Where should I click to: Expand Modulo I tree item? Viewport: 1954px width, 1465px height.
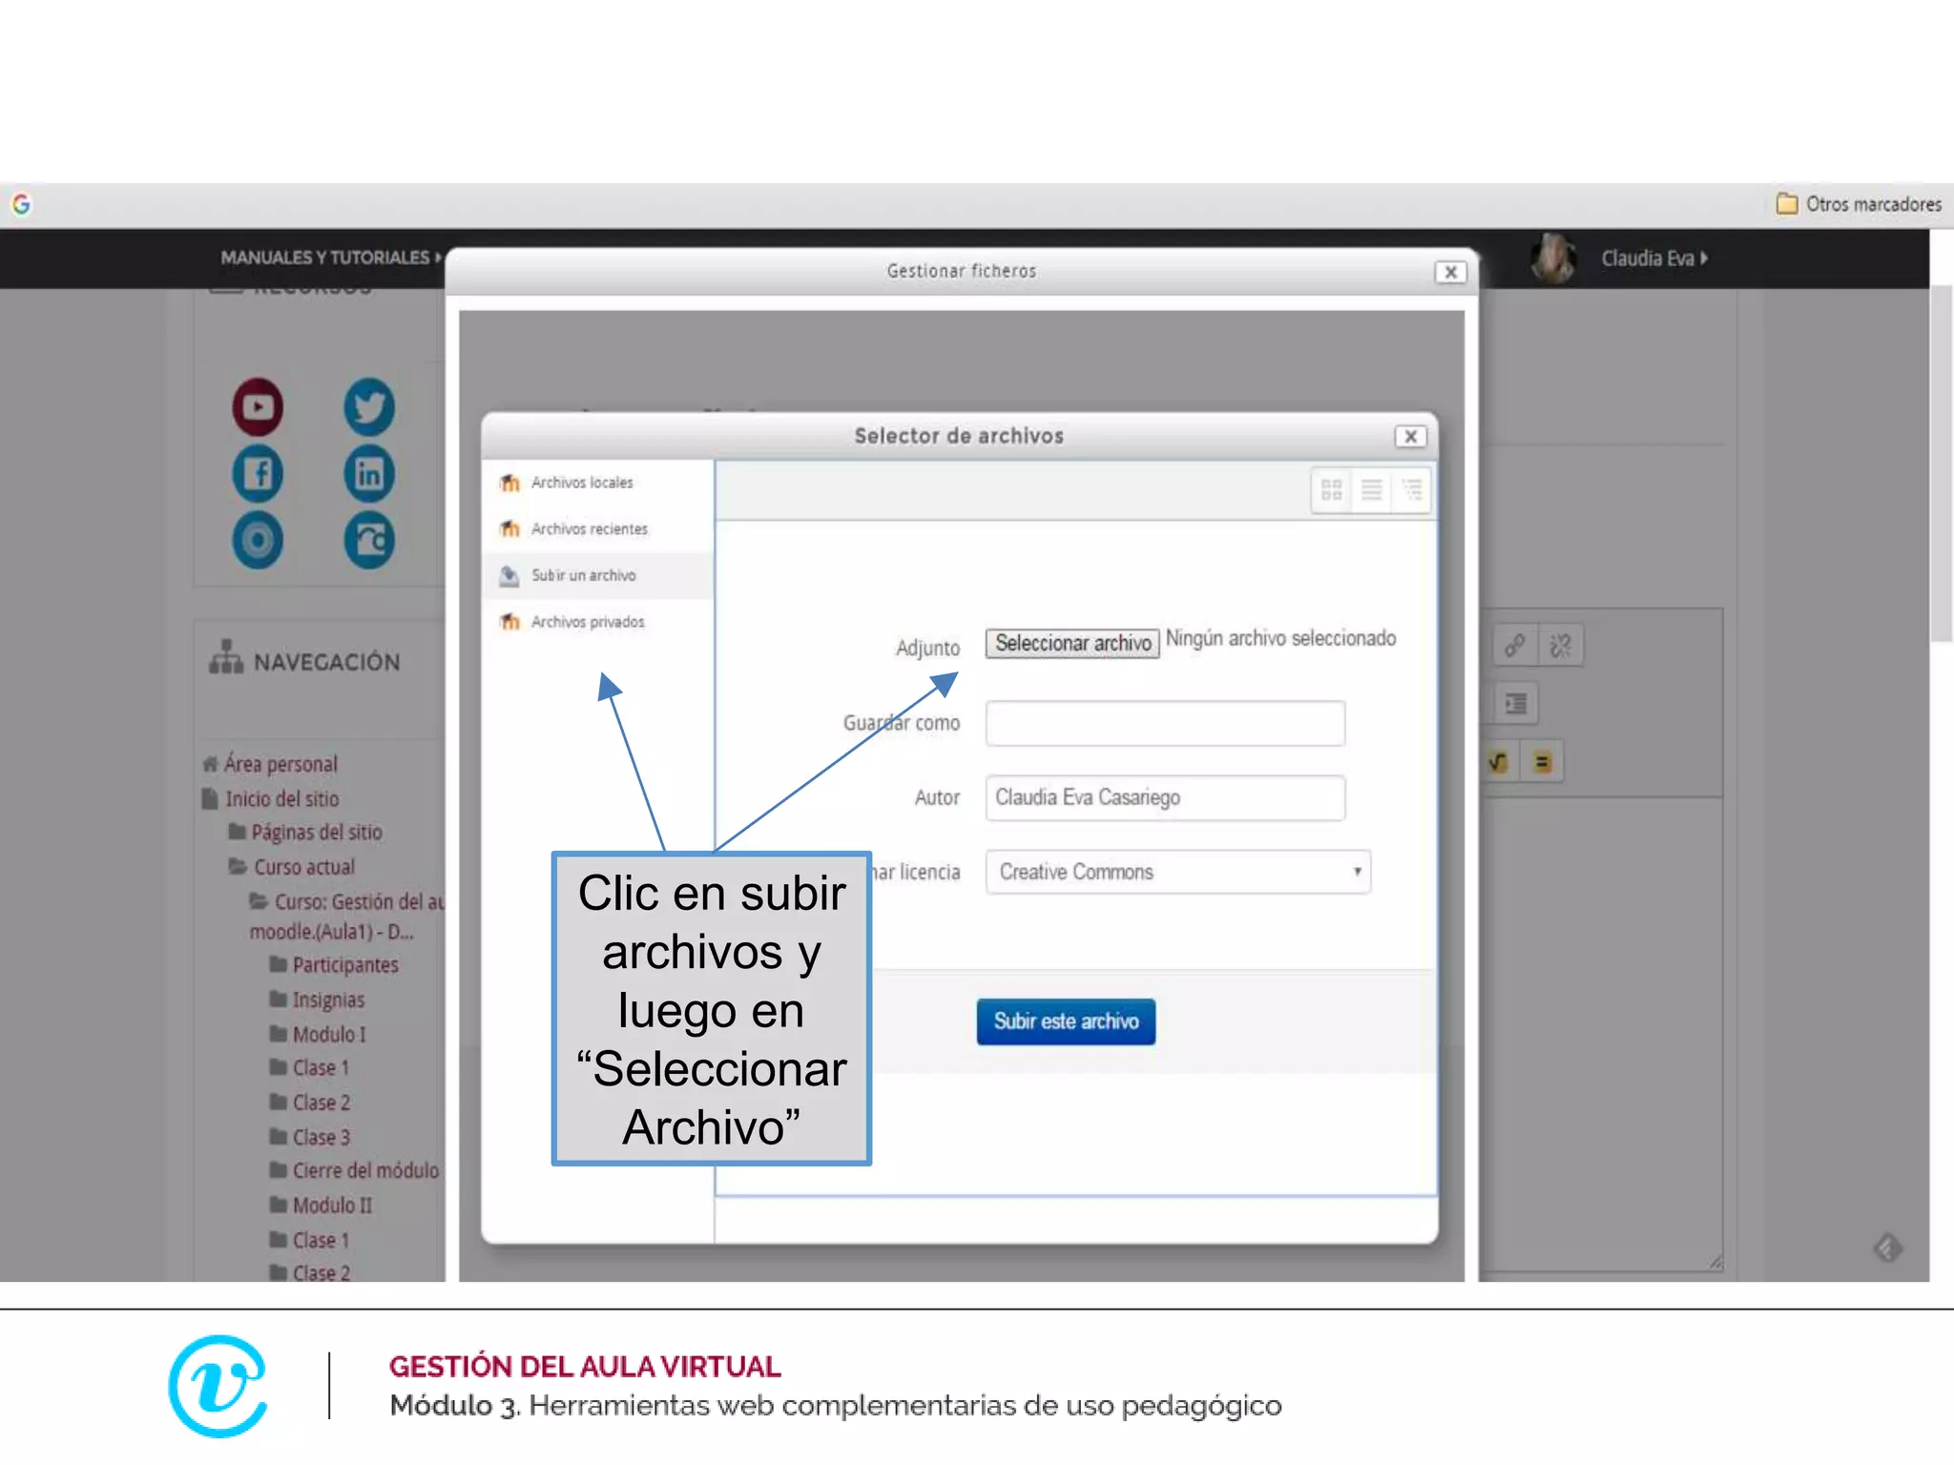click(328, 1034)
